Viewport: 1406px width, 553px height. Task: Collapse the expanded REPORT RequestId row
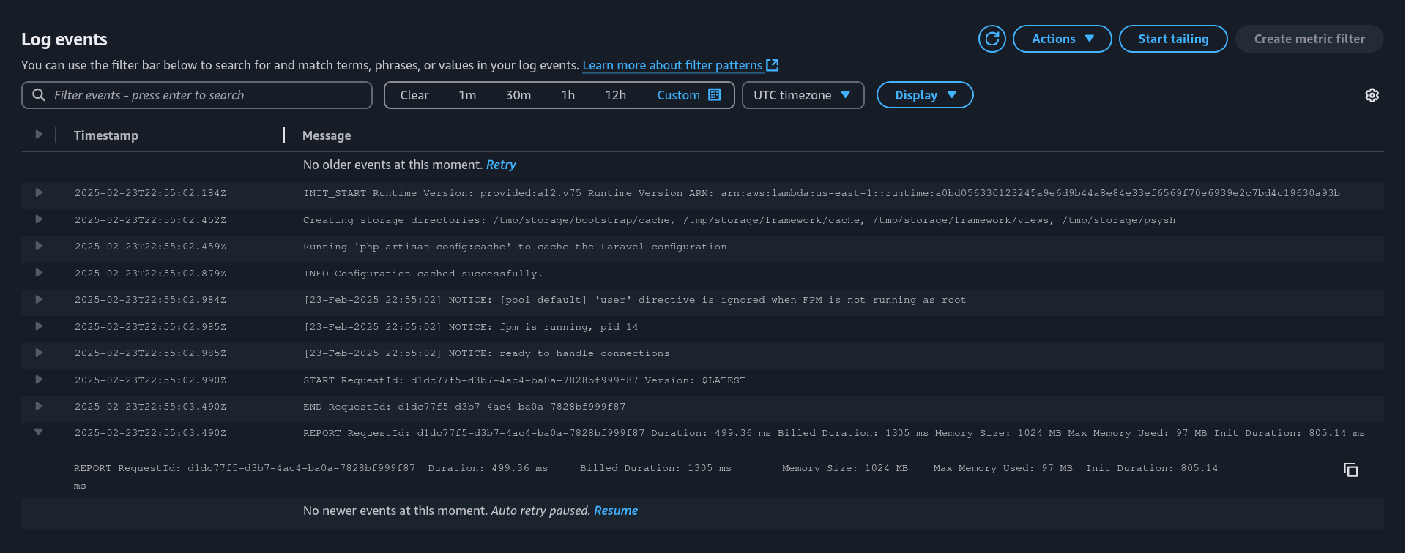point(39,432)
